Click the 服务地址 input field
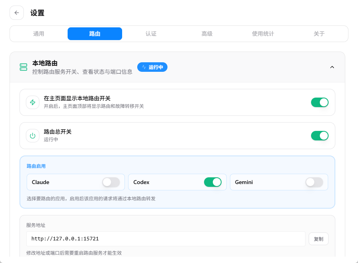This screenshot has height=263, width=358. [x=166, y=239]
